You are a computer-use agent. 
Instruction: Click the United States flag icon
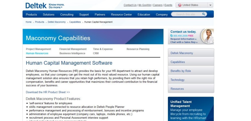(180, 5)
